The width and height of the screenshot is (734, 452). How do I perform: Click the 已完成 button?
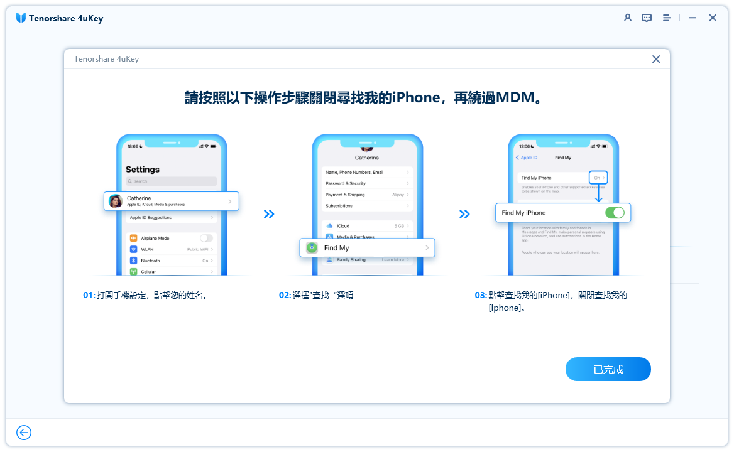(608, 369)
